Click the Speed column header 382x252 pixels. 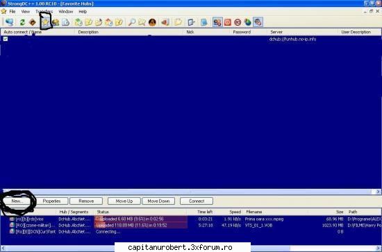pos(229,212)
